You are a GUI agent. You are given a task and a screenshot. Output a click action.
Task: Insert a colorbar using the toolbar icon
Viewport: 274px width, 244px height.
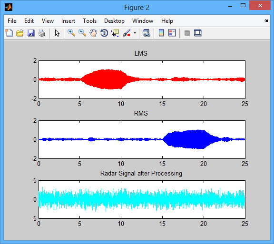(161, 33)
